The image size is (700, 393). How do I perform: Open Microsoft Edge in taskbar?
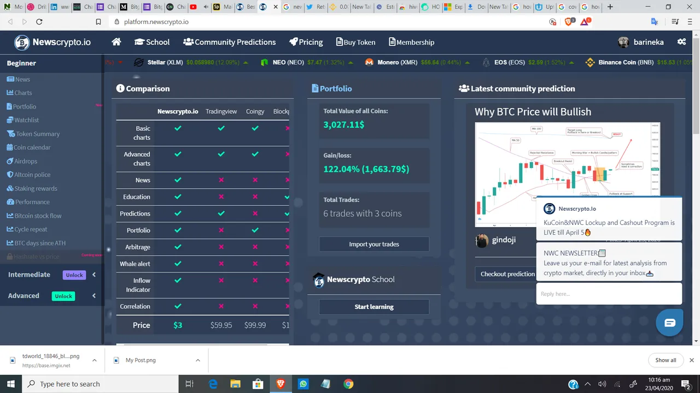(x=213, y=384)
